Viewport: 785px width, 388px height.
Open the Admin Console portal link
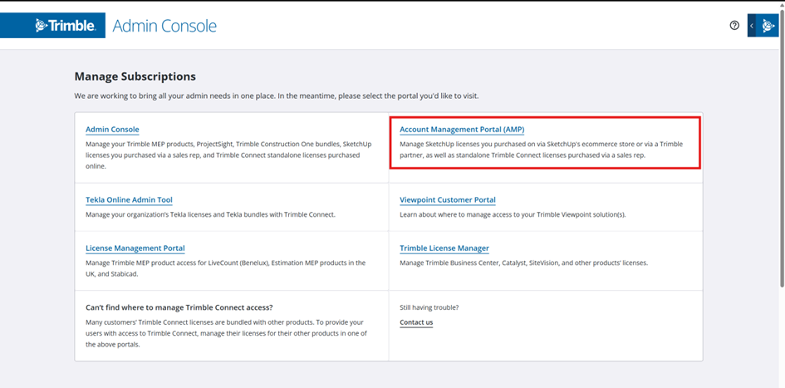pyautogui.click(x=112, y=130)
